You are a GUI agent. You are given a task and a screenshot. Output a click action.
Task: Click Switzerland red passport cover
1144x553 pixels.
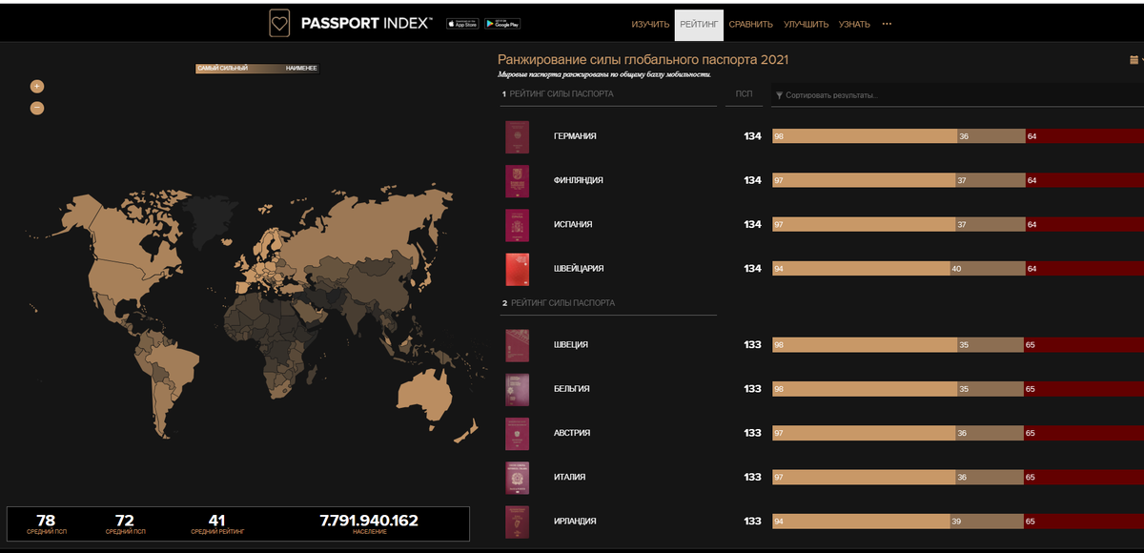(517, 270)
